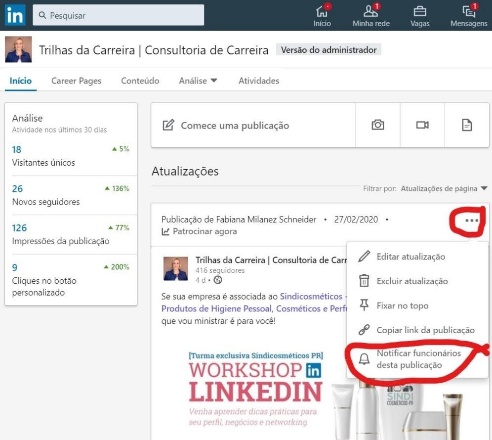Click the Análise panel heading
Screen dimensions: 492x440
[27, 118]
